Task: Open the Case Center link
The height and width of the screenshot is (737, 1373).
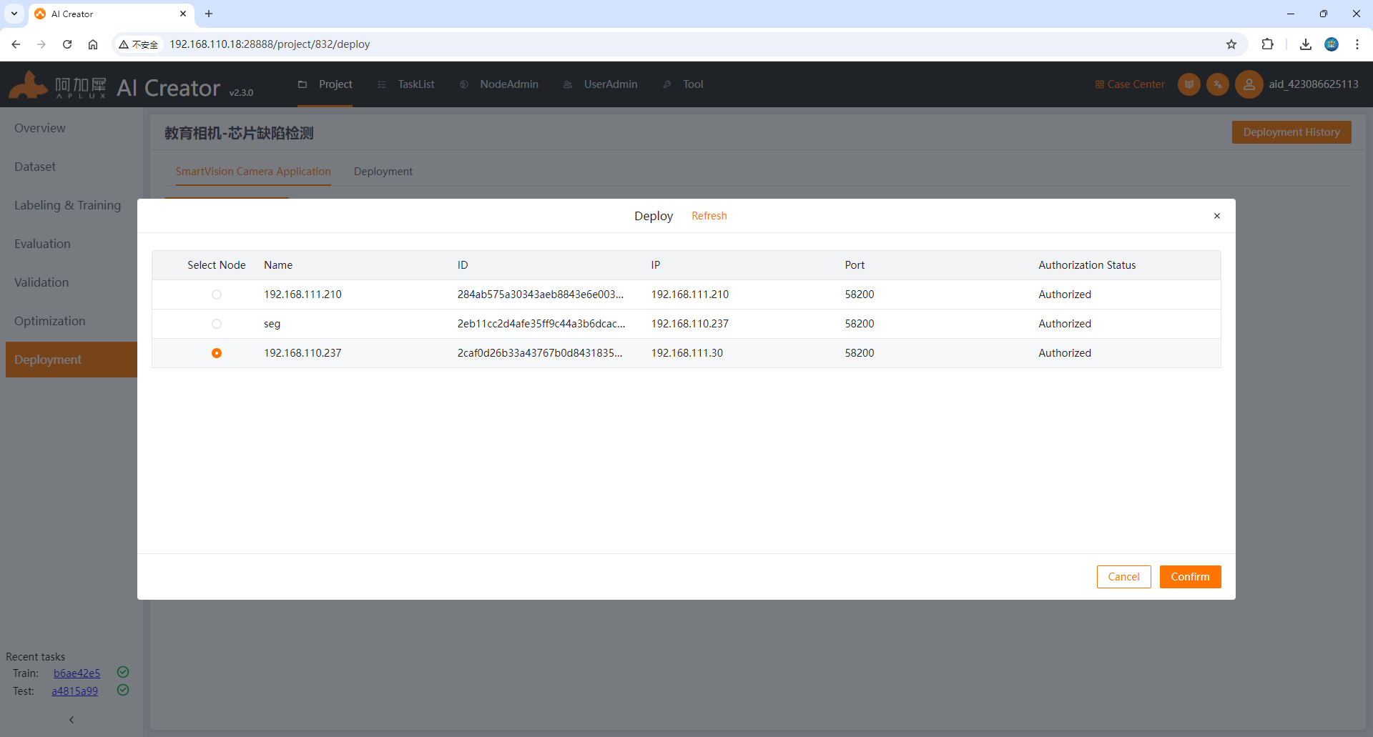Action: (1130, 84)
